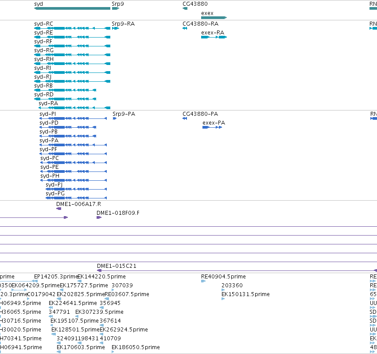Select transcript syd-RH
Image resolution: width=377 pixels, height=354 pixels.
coord(72,64)
